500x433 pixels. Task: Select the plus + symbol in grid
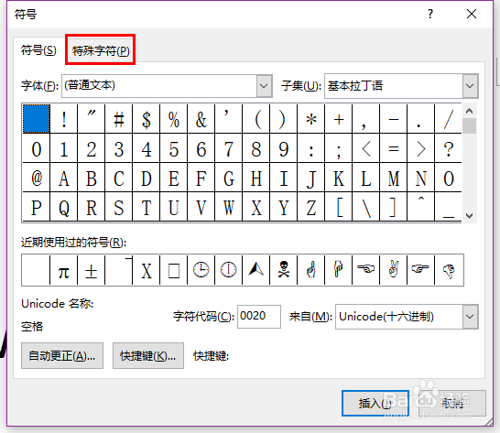pos(338,119)
